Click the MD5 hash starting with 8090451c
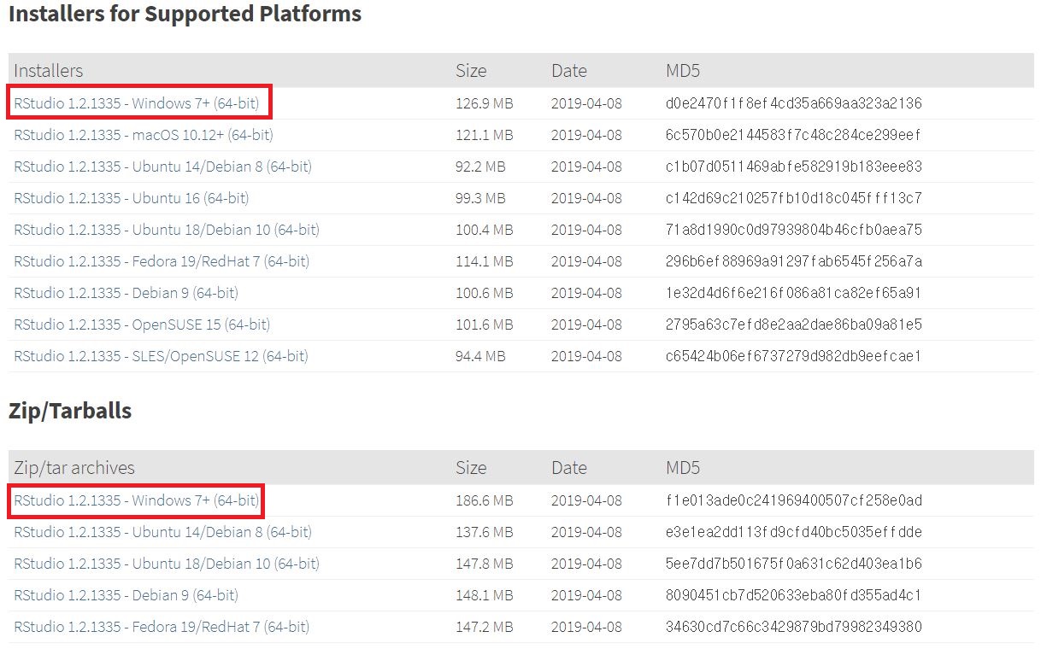The image size is (1041, 649). coord(793,595)
